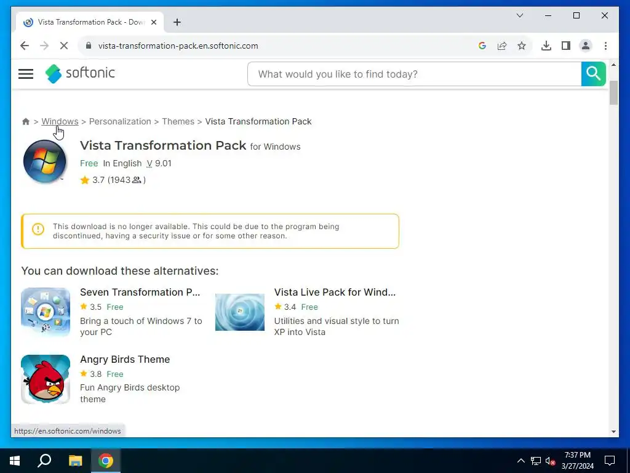
Task: Click 'Utilities and visual style to turn XP into Vista'
Action: (337, 326)
